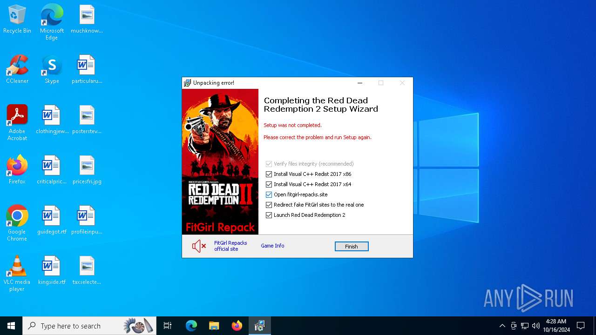Click the installer icon in the title bar
Image resolution: width=596 pixels, height=335 pixels.
pyautogui.click(x=187, y=83)
